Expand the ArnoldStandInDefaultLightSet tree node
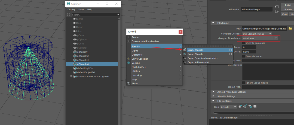The width and height of the screenshot is (294, 125). click(71, 76)
